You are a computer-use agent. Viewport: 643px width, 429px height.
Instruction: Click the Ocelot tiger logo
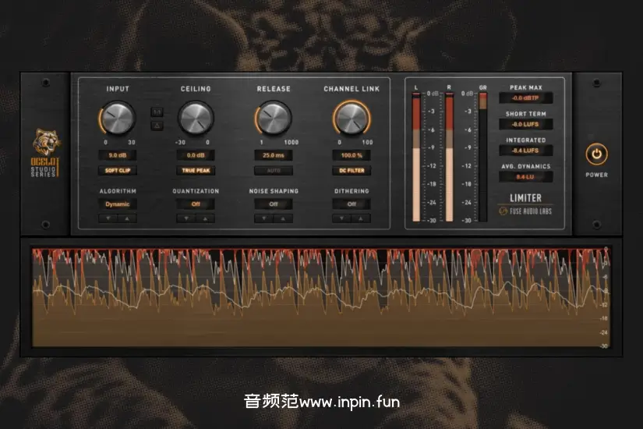coord(45,142)
